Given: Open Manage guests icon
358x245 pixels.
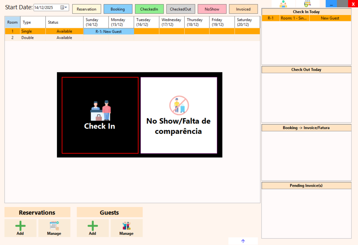Looking at the screenshot, I should [126, 226].
